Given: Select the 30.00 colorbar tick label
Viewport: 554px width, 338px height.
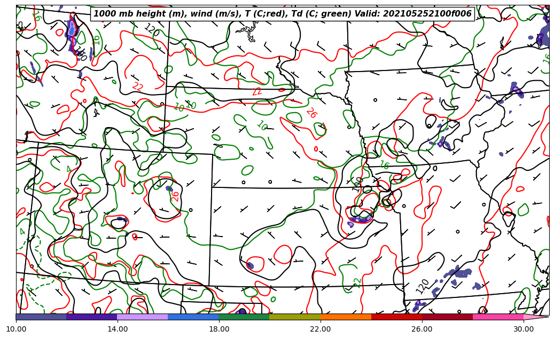Looking at the screenshot, I should tap(524, 329).
